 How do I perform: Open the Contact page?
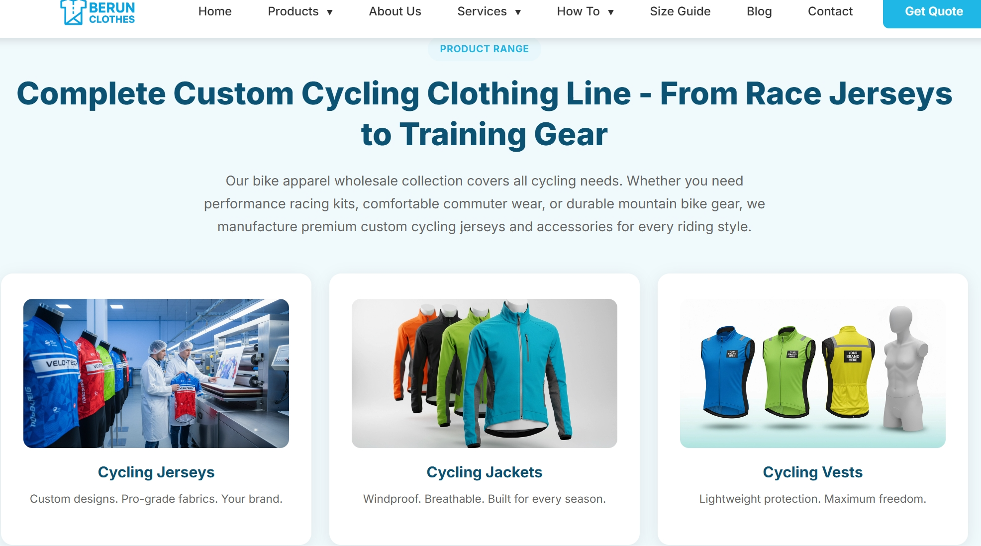(830, 11)
